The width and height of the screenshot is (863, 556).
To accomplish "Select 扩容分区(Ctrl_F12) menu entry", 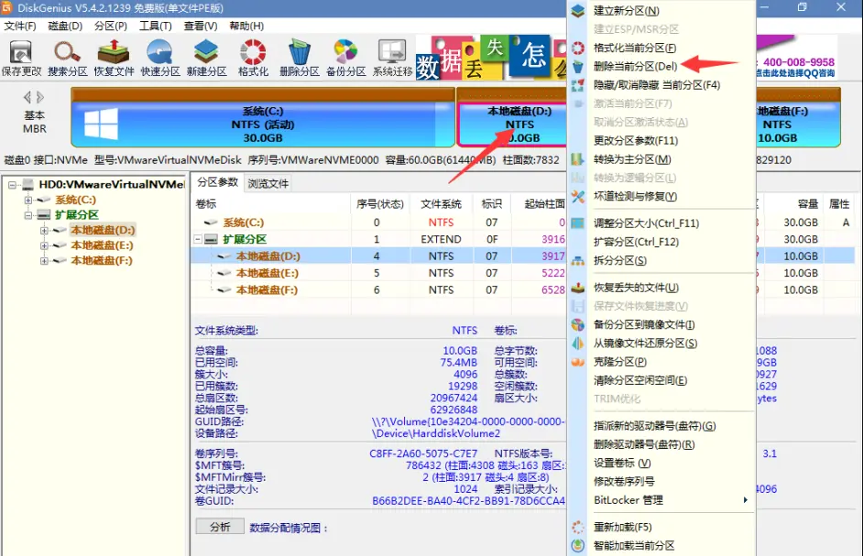I will coord(636,242).
